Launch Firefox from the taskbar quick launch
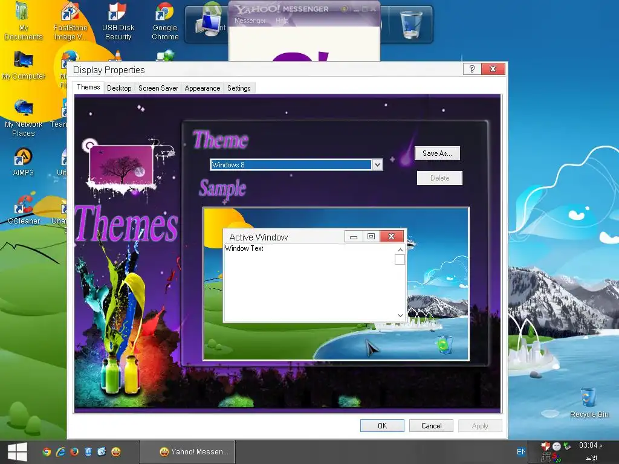The image size is (619, 464). point(74,452)
